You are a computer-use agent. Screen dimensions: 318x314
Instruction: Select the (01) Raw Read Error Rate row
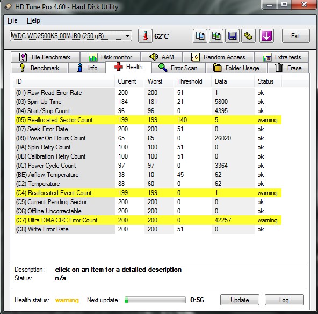point(148,93)
